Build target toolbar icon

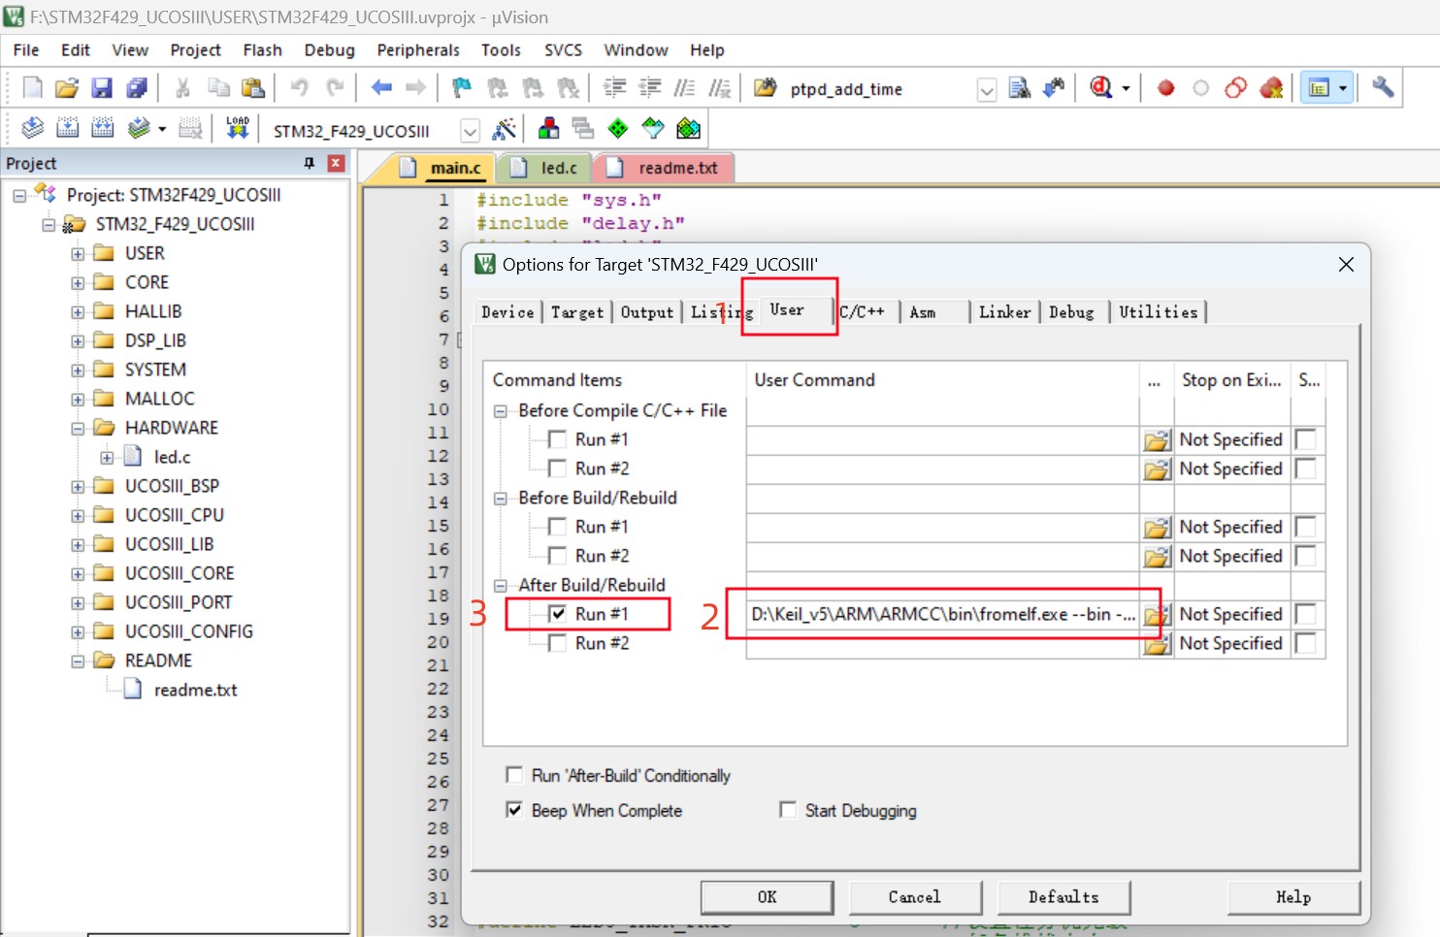[68, 128]
